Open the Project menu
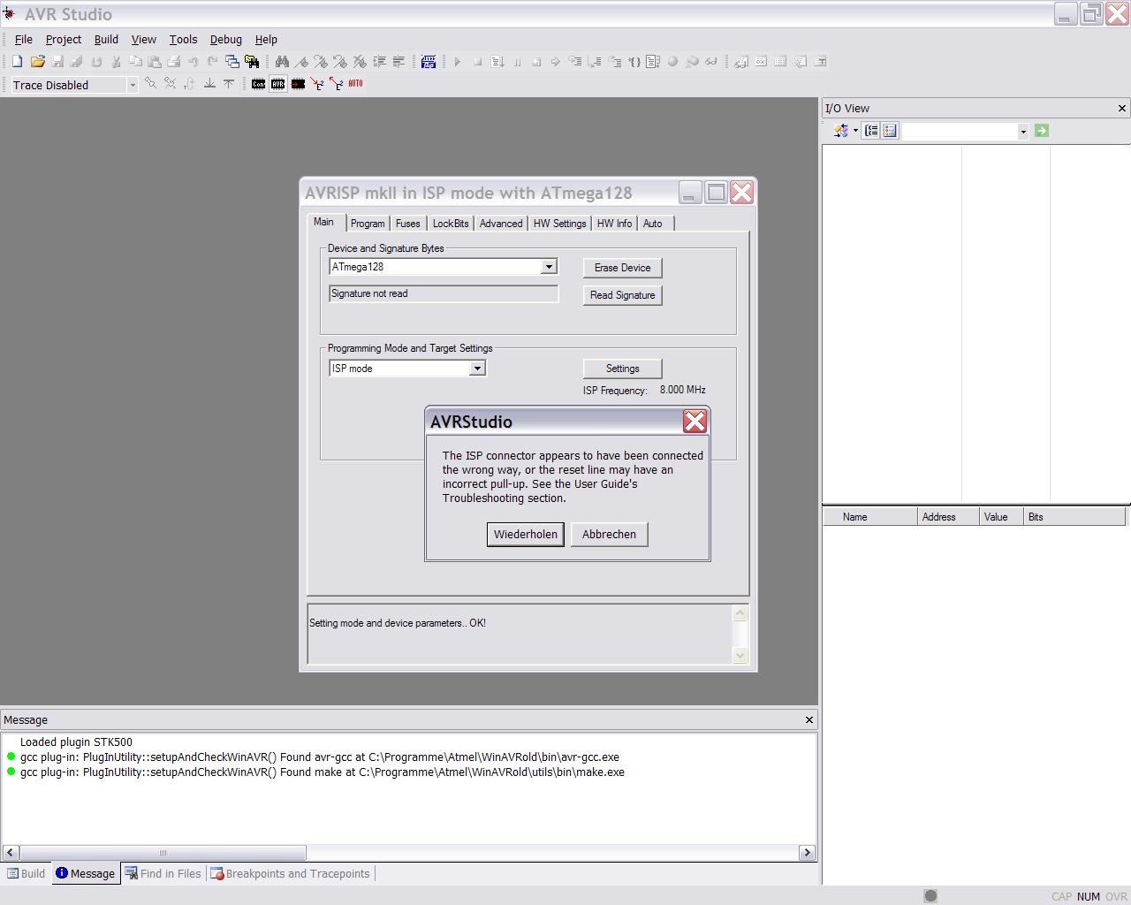Viewport: 1131px width, 905px height. pyautogui.click(x=64, y=40)
